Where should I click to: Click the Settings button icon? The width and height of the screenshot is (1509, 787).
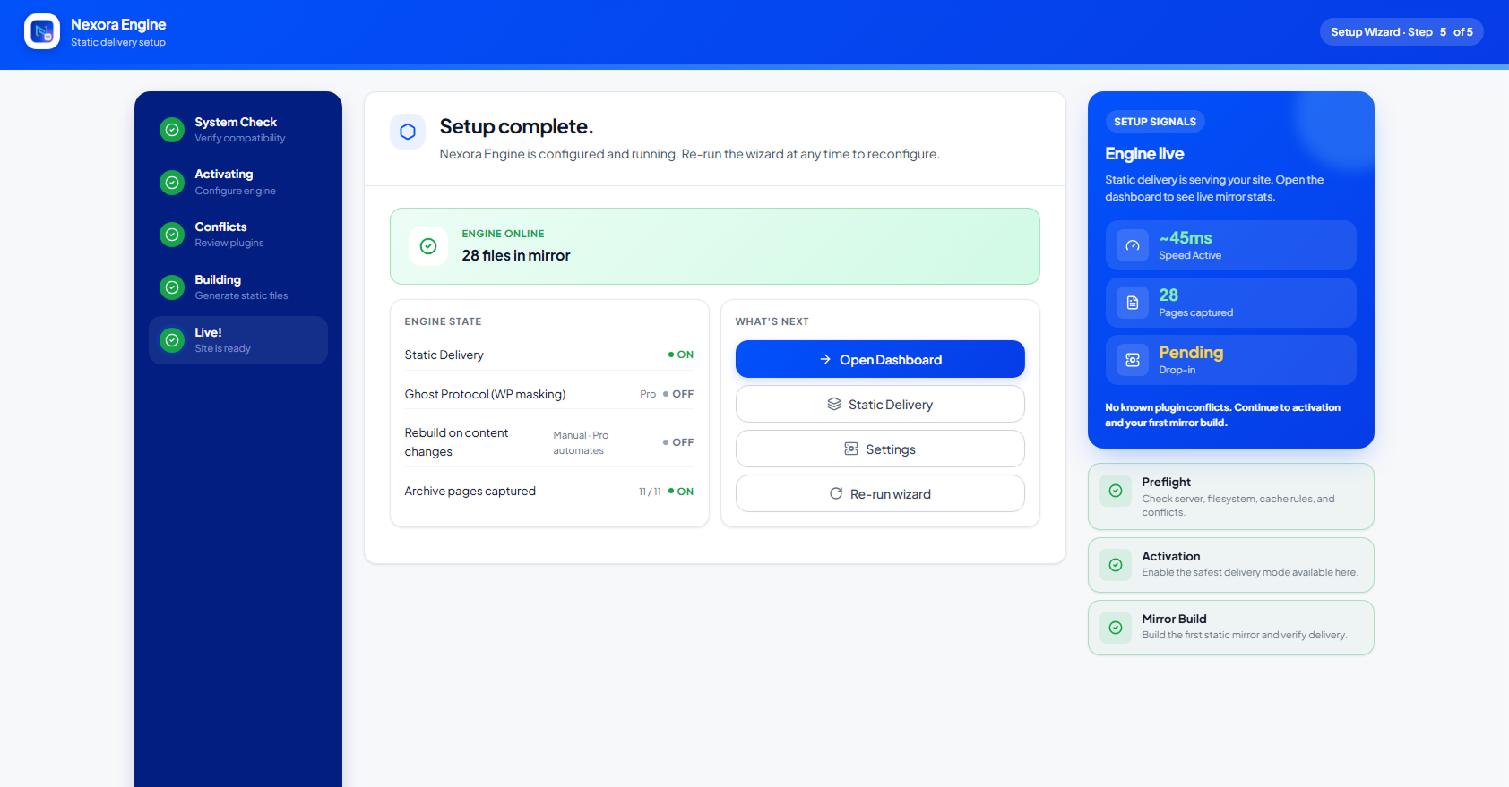click(x=851, y=449)
